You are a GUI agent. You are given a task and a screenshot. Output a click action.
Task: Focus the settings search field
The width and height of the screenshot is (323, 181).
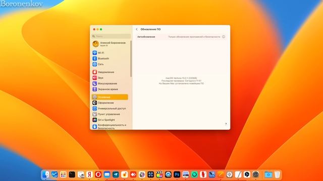pyautogui.click(x=111, y=36)
